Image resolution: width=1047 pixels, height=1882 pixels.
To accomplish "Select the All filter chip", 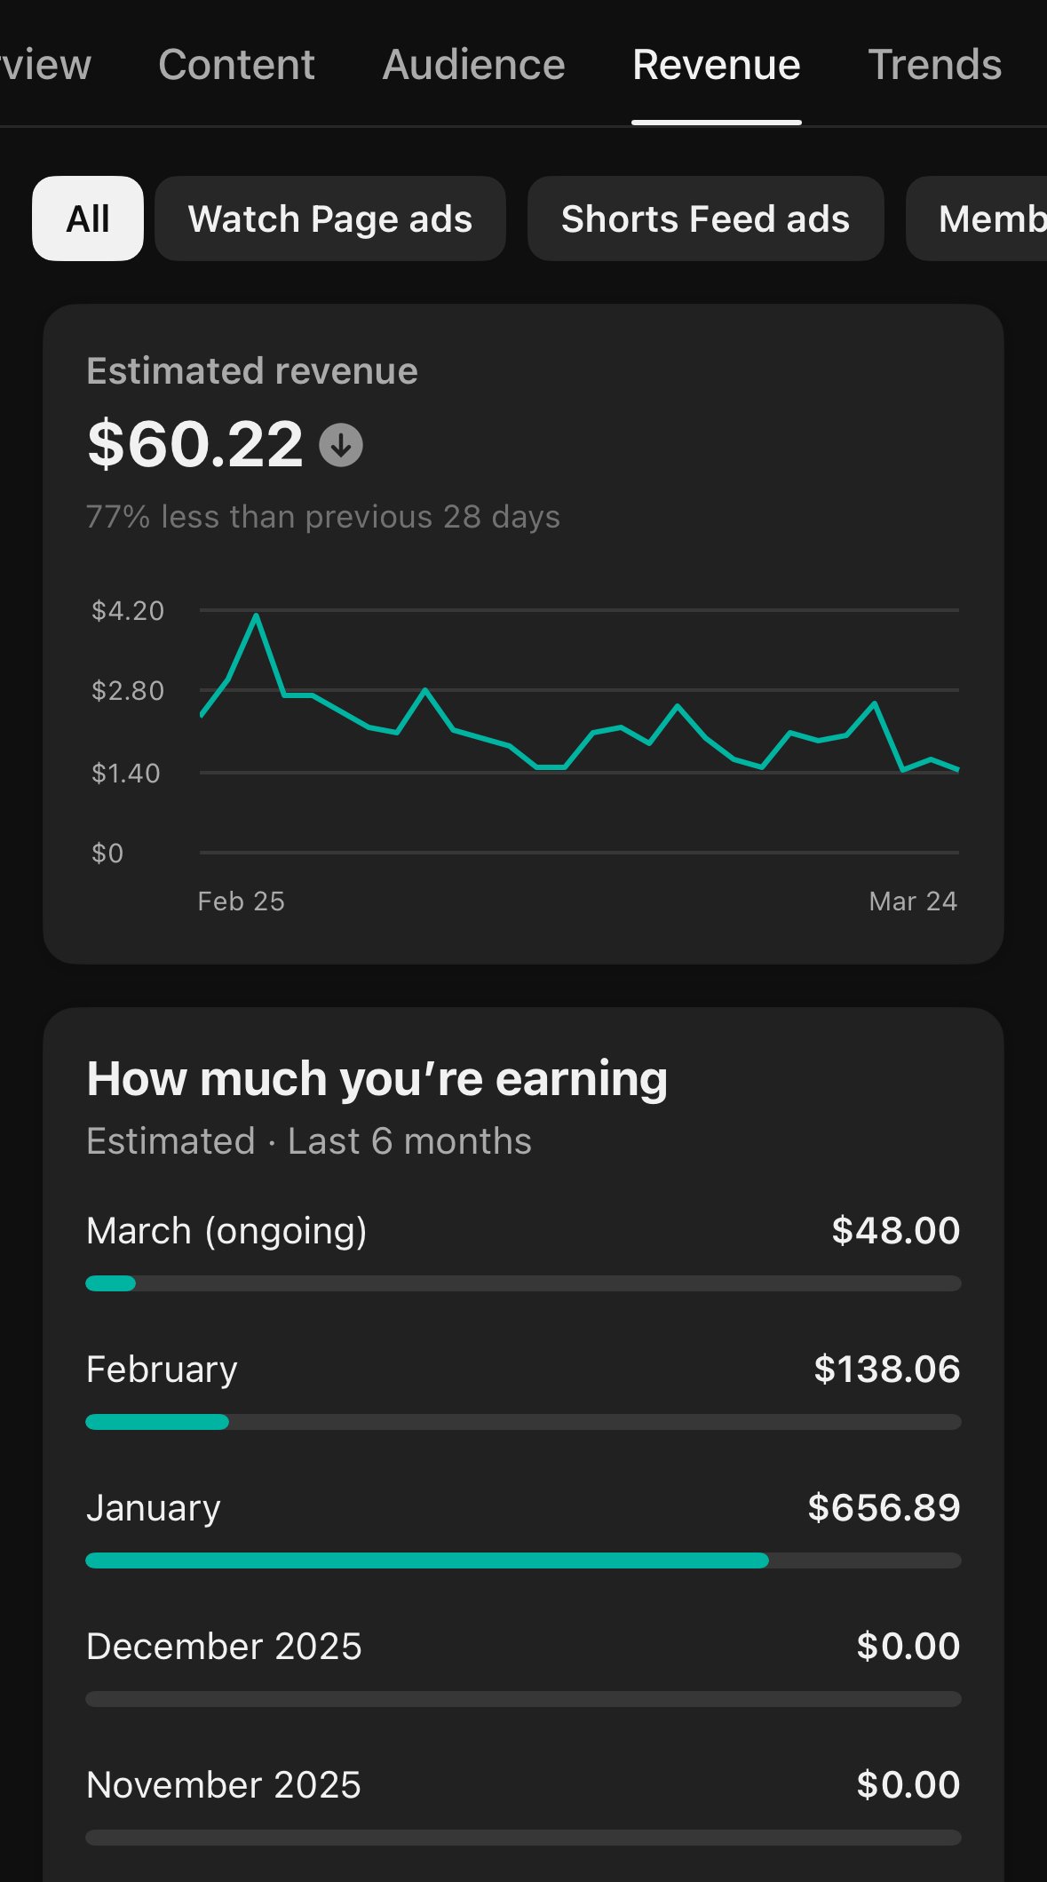I will point(88,218).
